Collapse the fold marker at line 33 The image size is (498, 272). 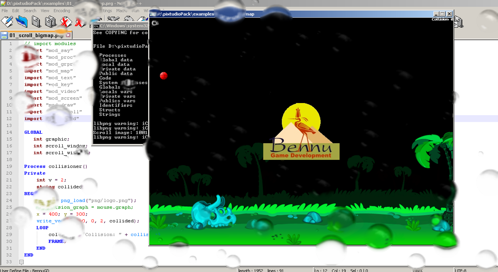pyautogui.click(x=22, y=262)
